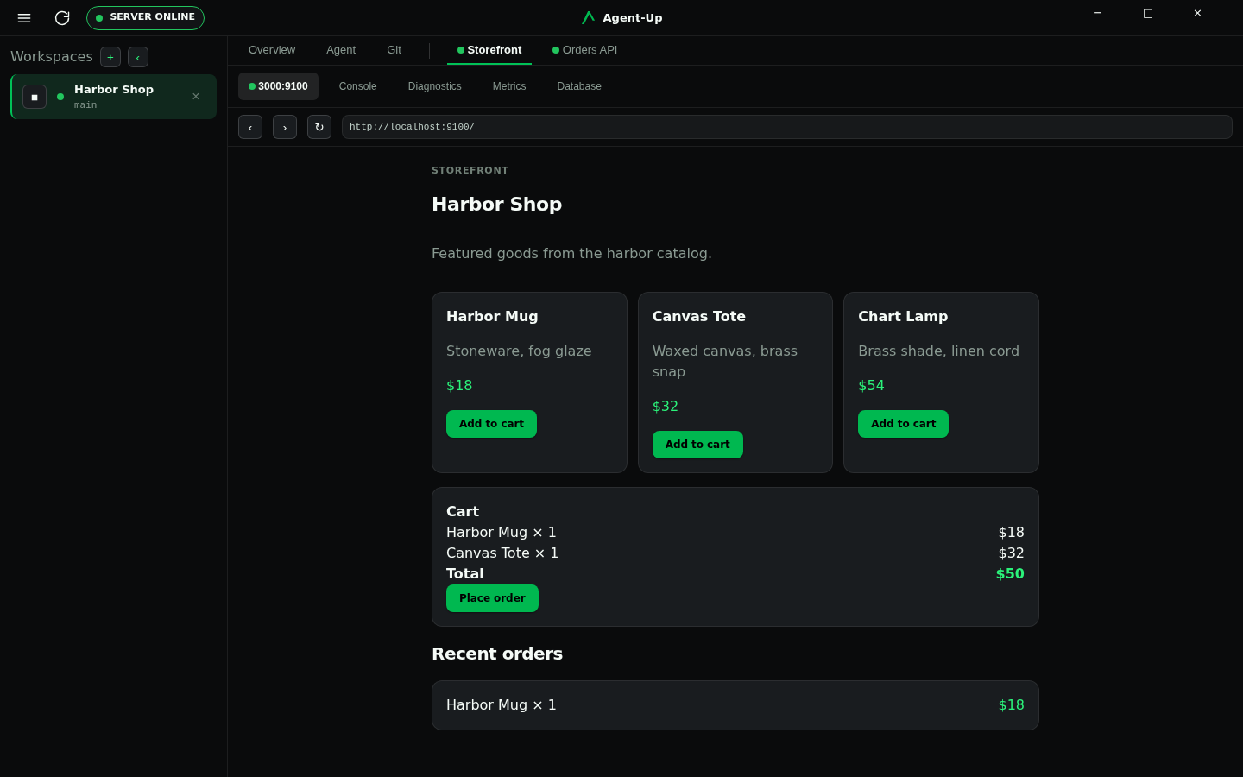Viewport: 1243px width, 777px height.
Task: Select the 3000:9100 port tab
Action: click(x=278, y=86)
